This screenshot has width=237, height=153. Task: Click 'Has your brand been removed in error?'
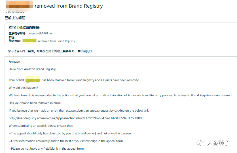click(x=35, y=103)
